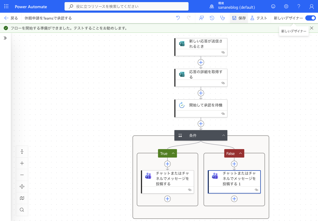Undo the last change
The width and height of the screenshot is (318, 221).
click(178, 18)
